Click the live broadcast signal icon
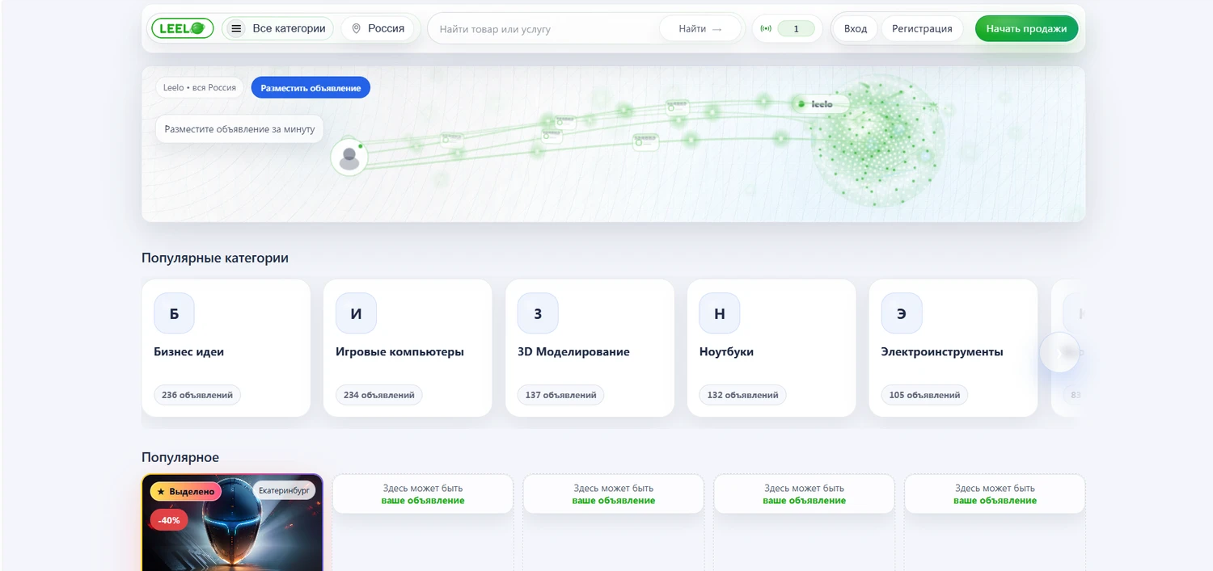 (766, 28)
